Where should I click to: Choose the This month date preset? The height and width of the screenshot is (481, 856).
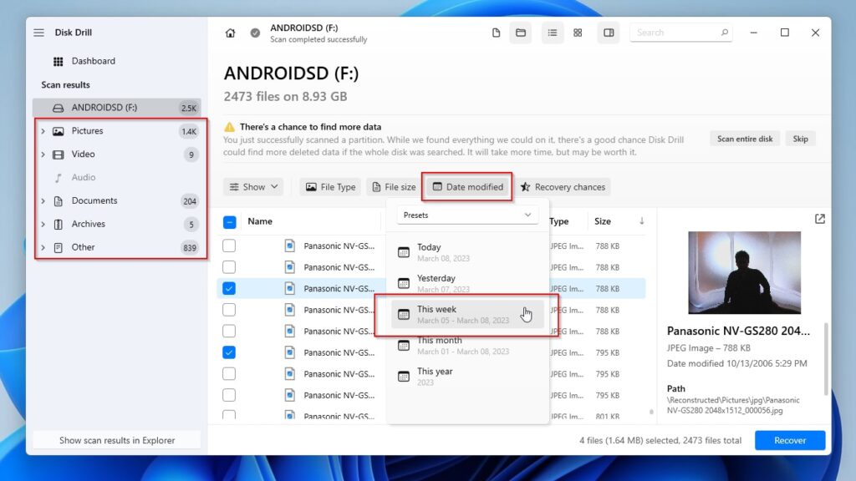coord(467,345)
